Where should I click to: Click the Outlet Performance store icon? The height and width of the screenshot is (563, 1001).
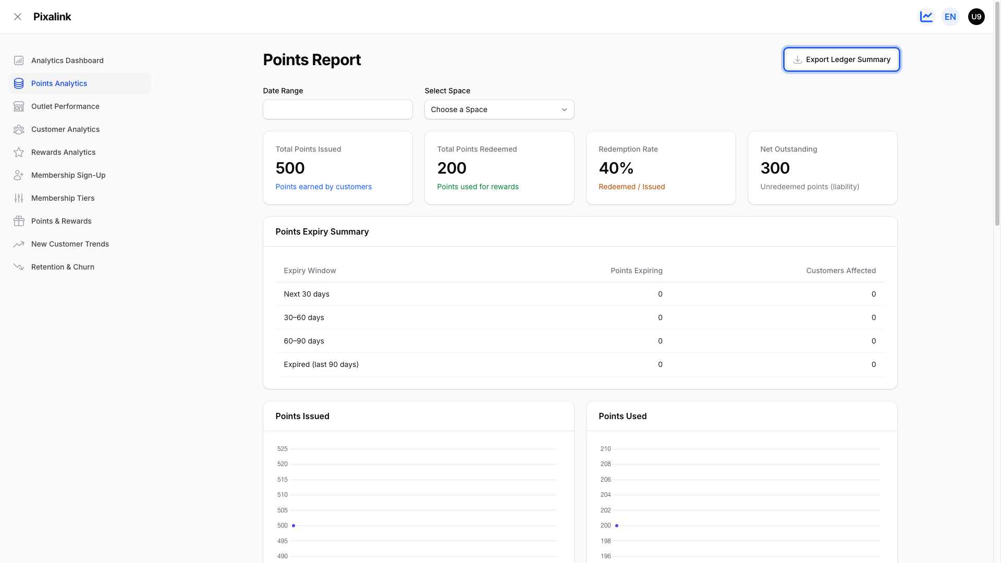pos(19,106)
